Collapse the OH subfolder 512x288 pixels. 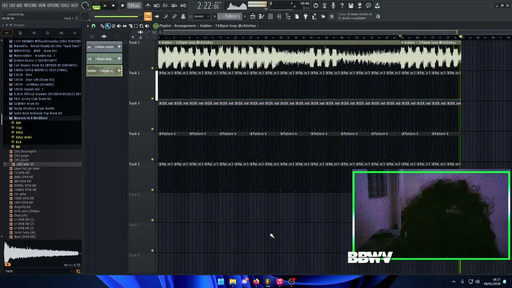click(18, 147)
